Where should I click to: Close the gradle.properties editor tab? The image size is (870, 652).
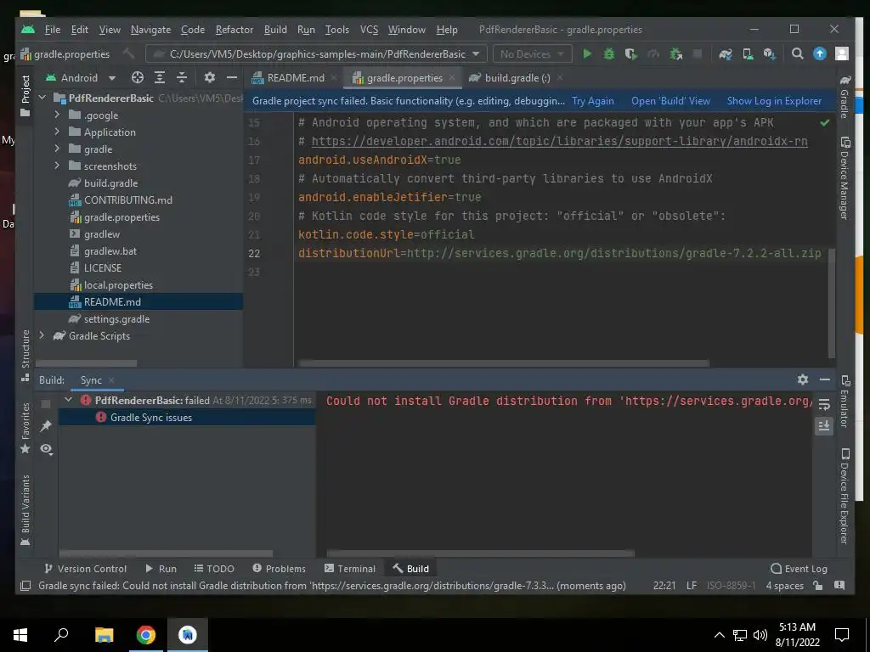[x=452, y=77]
